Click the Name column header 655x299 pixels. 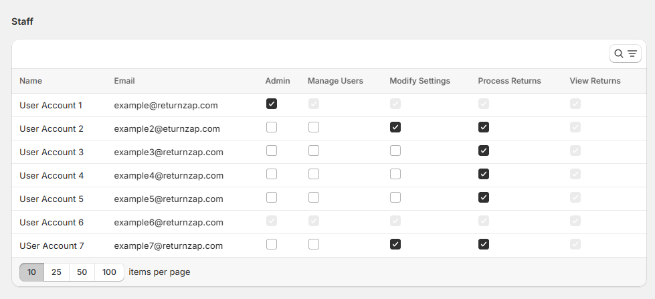point(31,81)
